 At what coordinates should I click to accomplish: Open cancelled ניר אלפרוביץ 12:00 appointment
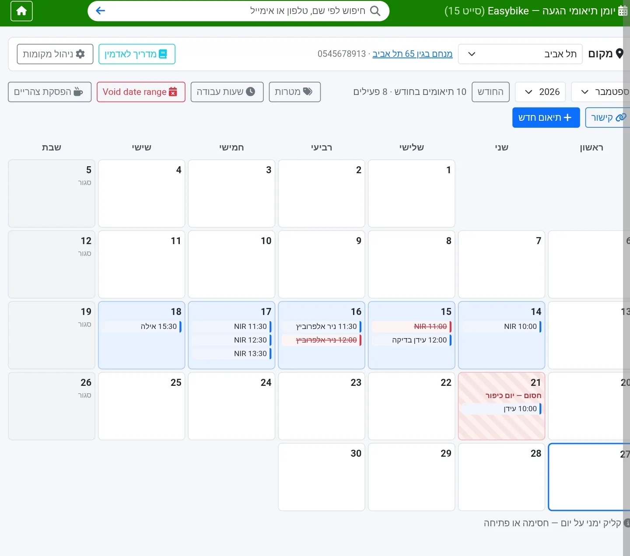[322, 340]
